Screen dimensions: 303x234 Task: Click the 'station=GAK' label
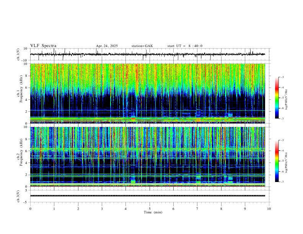click(x=142, y=46)
